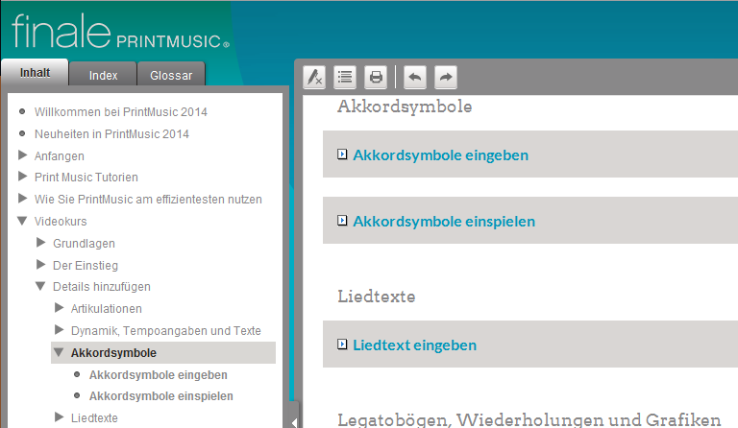The height and width of the screenshot is (428, 738).
Task: Click the list view toolbar icon
Action: tap(345, 77)
